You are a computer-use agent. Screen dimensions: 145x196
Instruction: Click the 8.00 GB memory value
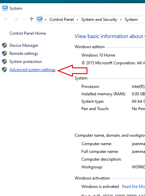138,94
